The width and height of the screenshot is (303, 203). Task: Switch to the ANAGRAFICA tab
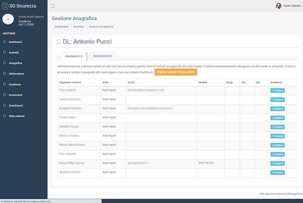pyautogui.click(x=73, y=56)
